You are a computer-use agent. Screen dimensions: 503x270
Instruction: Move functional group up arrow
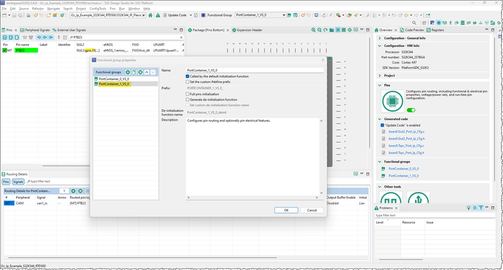pos(147,72)
